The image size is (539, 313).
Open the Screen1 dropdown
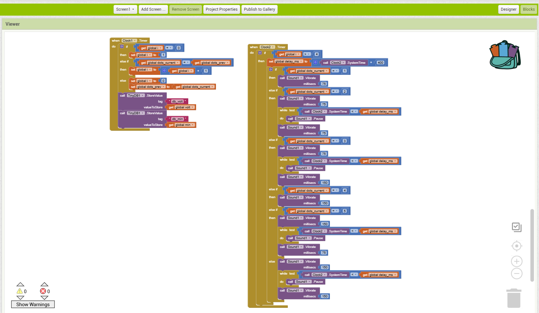tap(125, 9)
